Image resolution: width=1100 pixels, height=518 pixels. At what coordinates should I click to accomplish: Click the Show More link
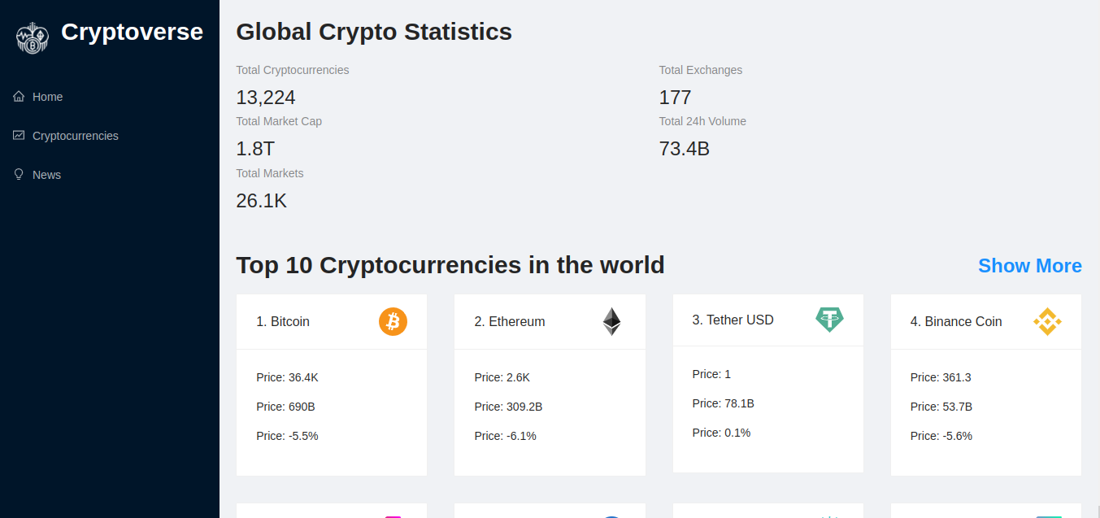pyautogui.click(x=1029, y=266)
